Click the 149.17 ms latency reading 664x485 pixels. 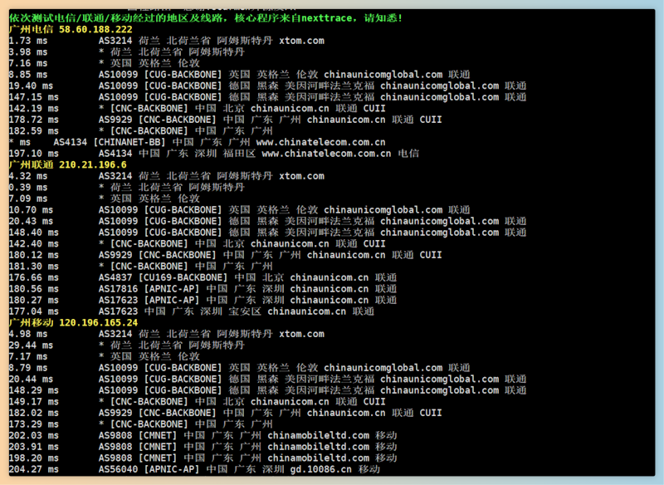[34, 402]
